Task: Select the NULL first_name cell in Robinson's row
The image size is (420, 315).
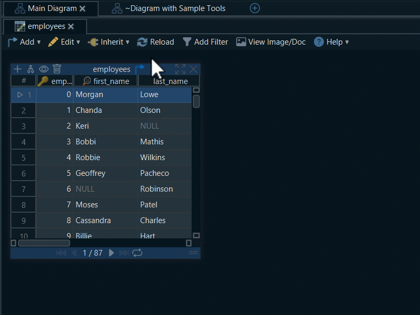Action: pos(106,190)
